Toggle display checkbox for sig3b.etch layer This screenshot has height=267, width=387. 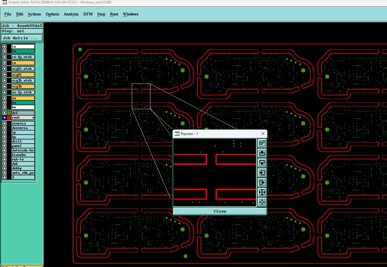[x=4, y=80]
